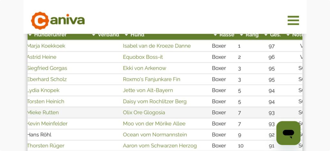Sort by Ges. column arrow
This screenshot has width=330, height=151.
[x=266, y=35]
